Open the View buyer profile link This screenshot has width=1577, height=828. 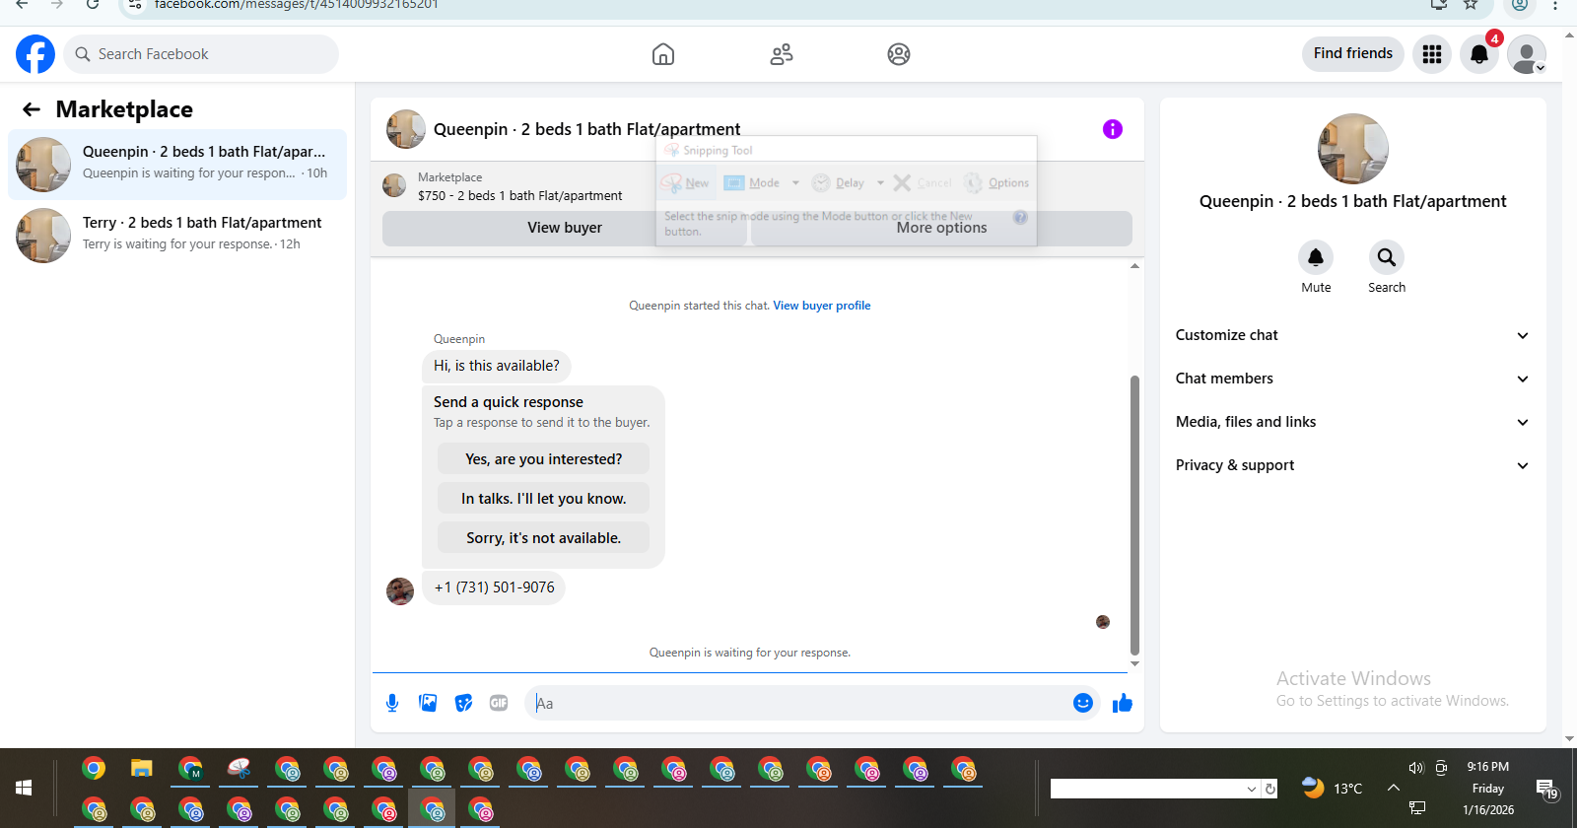click(822, 306)
